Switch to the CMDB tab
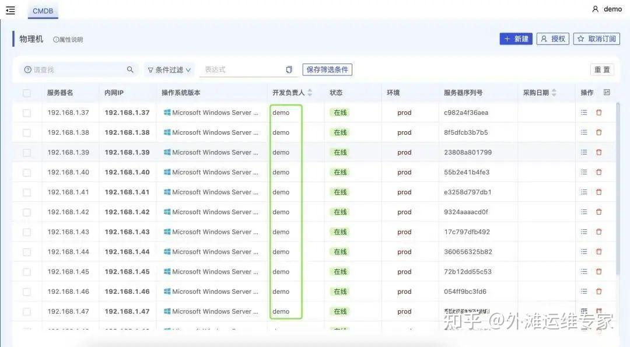 [43, 10]
